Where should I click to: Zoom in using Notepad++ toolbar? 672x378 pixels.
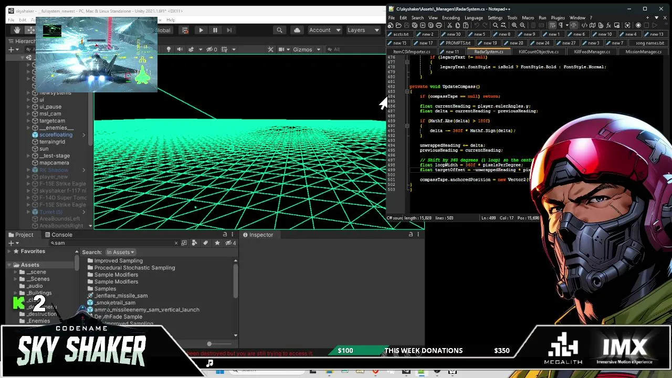[514, 26]
